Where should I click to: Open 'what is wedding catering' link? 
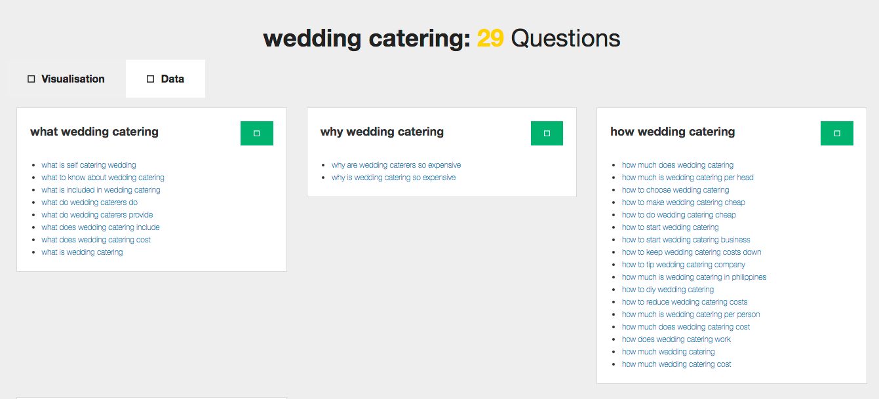pyautogui.click(x=82, y=252)
